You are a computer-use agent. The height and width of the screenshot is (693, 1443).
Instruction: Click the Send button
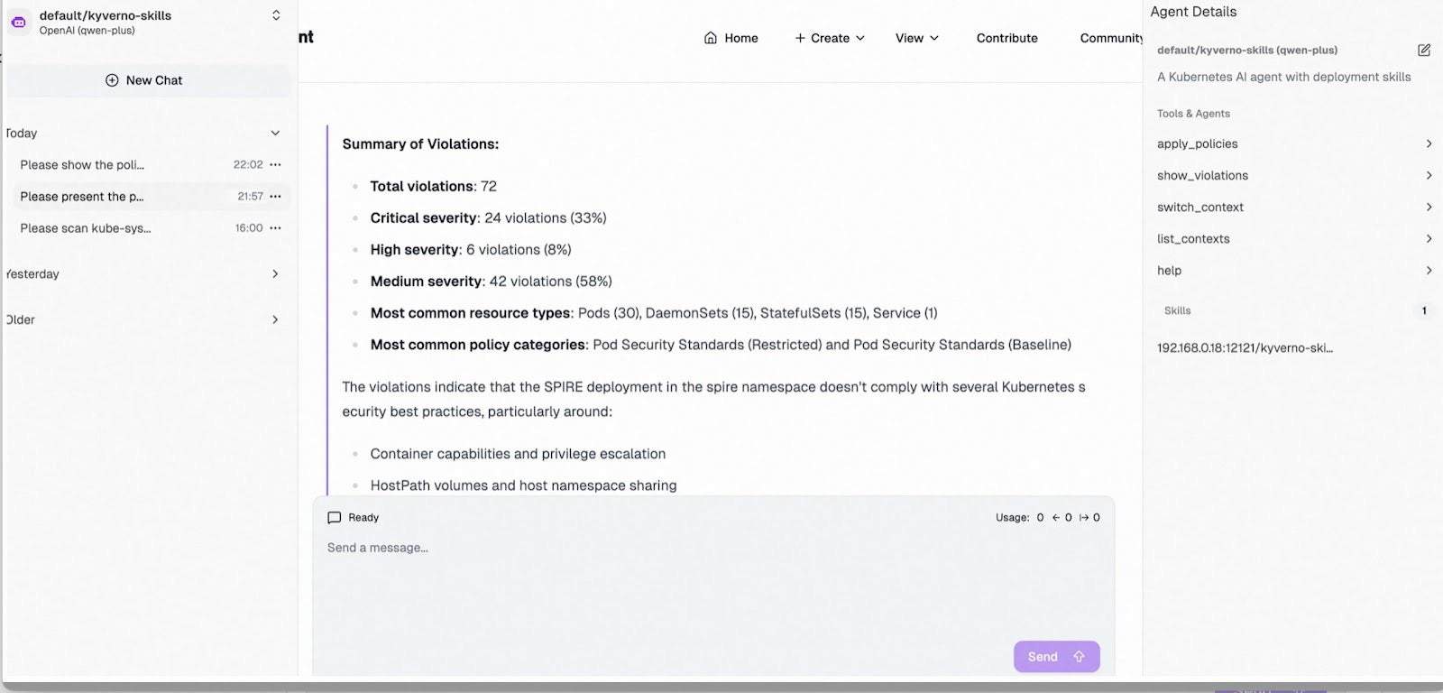click(x=1055, y=657)
